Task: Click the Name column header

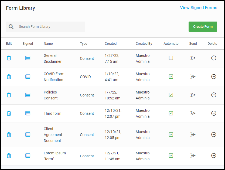Action: [x=48, y=44]
